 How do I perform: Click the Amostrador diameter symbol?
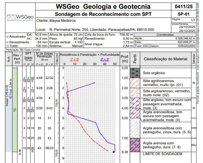click(x=7, y=37)
